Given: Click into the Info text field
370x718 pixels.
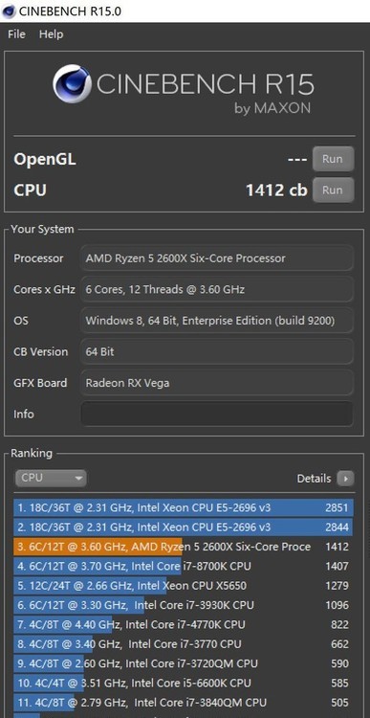Looking at the screenshot, I should [217, 414].
